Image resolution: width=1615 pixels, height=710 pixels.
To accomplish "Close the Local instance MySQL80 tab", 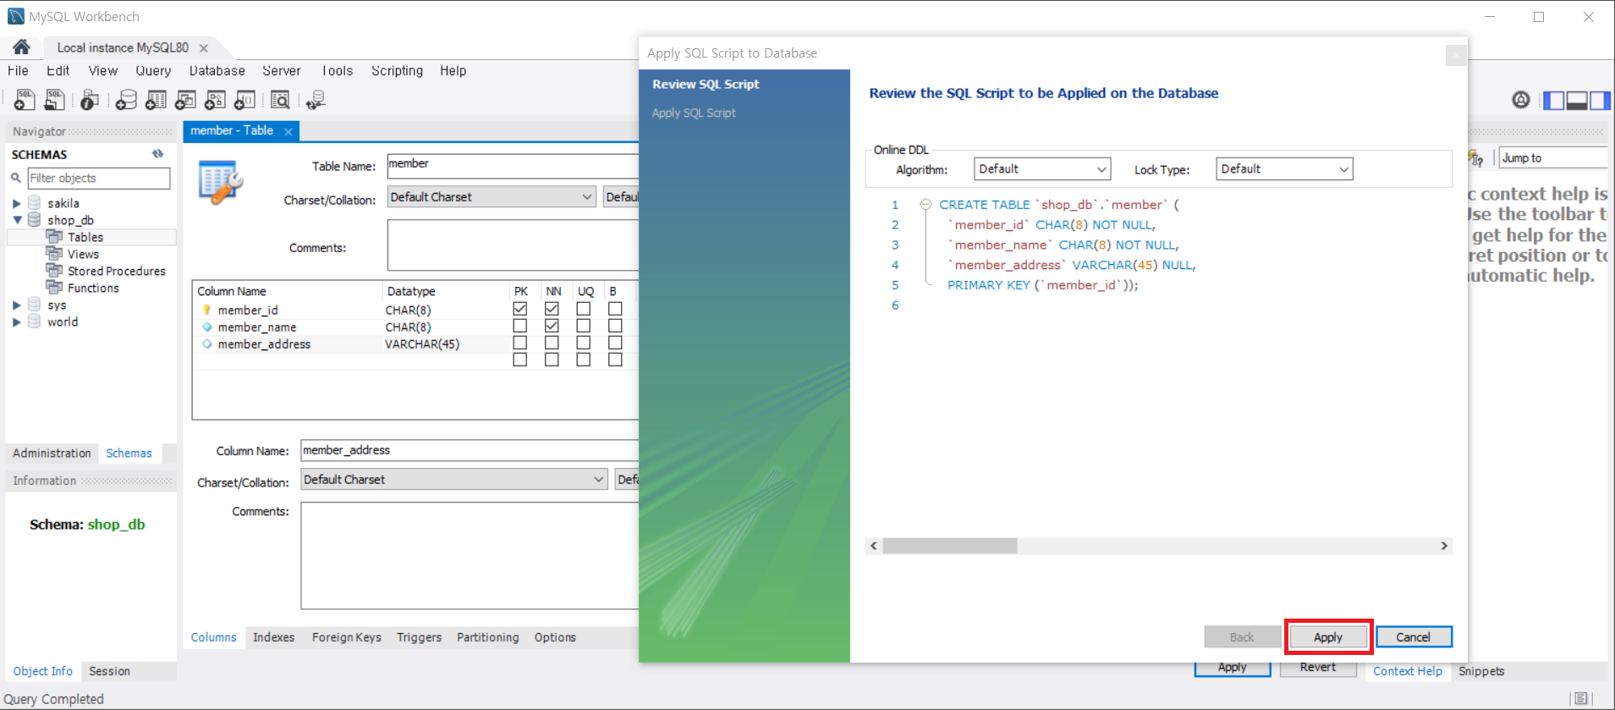I will click(x=204, y=48).
